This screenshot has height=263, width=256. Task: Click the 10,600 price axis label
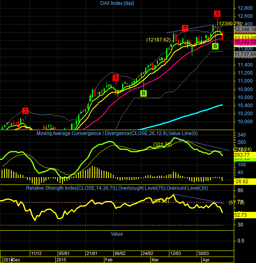click(x=245, y=97)
